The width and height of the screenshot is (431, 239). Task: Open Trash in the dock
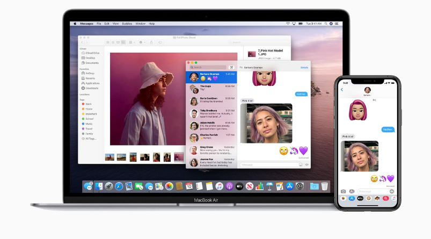pos(325,186)
